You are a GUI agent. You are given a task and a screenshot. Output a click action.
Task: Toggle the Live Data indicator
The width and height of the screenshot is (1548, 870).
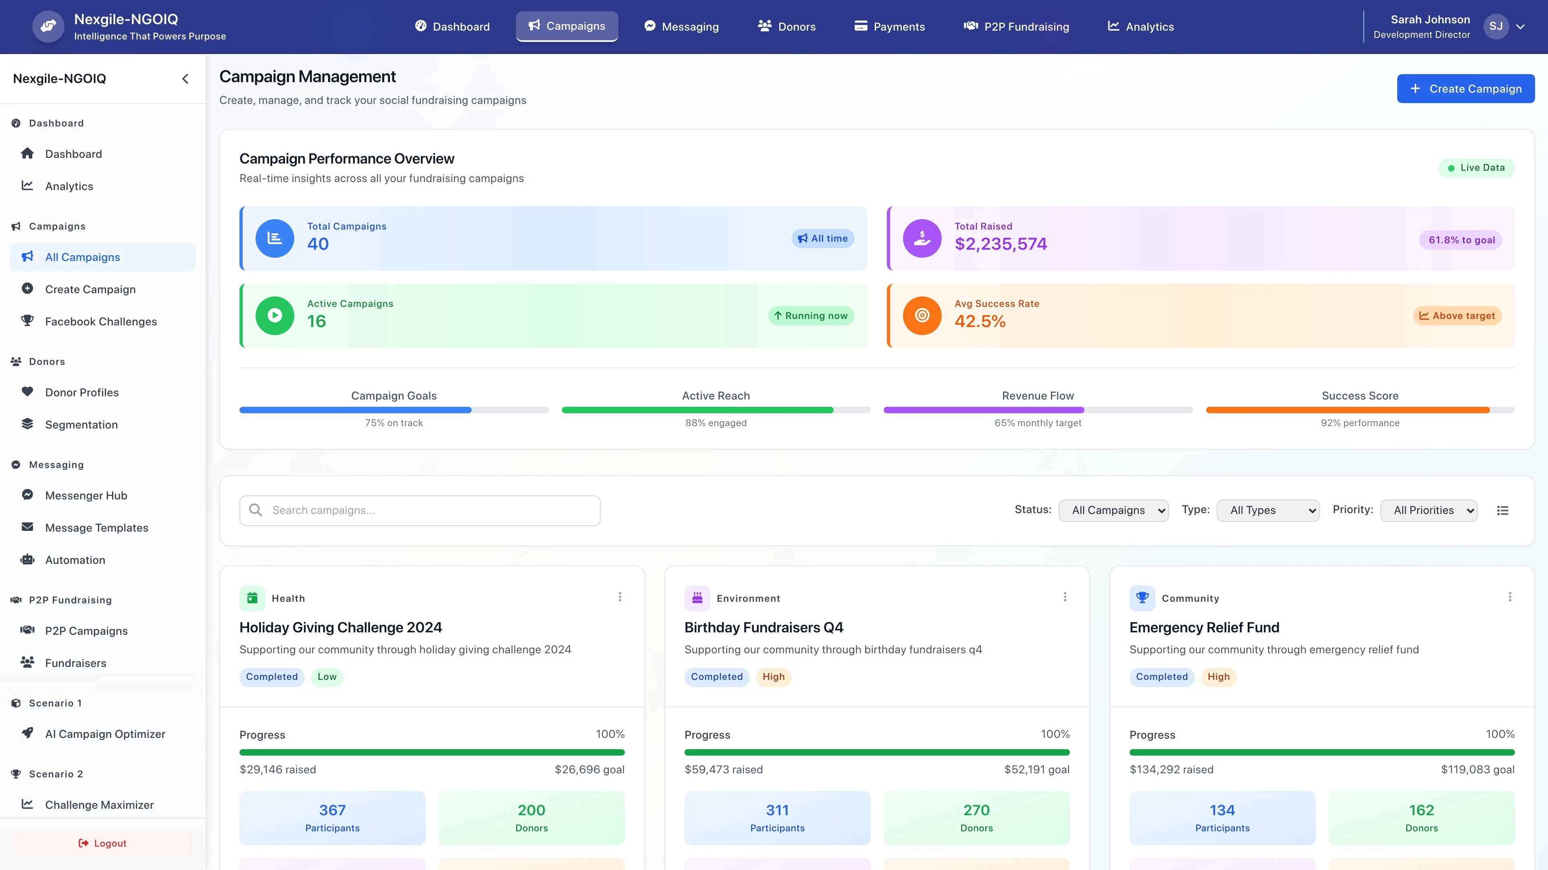pos(1477,168)
